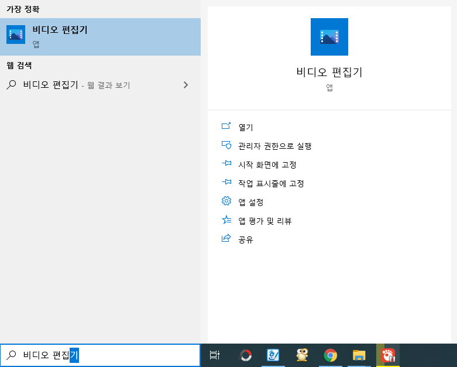Click the taskbar search box with 비디오 편집기
This screenshot has height=367, width=457.
(x=100, y=355)
